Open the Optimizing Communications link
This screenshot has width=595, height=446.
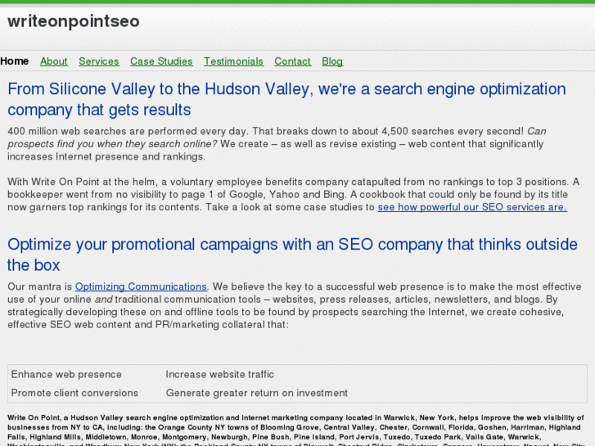[141, 287]
